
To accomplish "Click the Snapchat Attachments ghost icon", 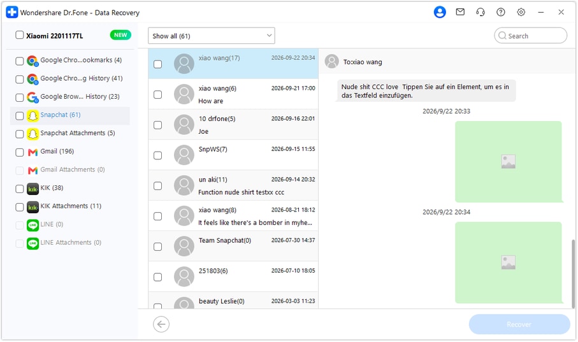I will point(33,134).
